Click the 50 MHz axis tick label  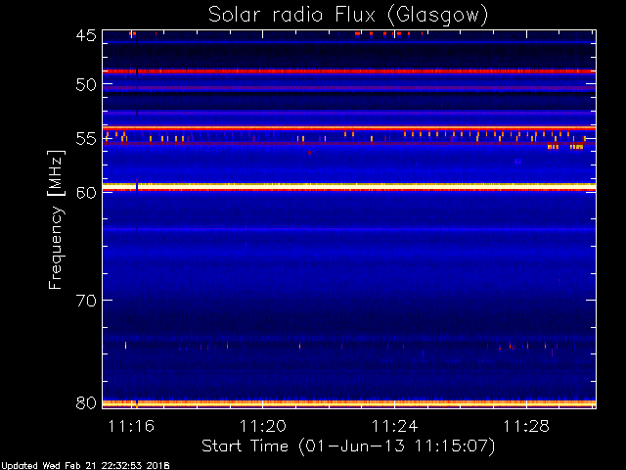click(86, 85)
